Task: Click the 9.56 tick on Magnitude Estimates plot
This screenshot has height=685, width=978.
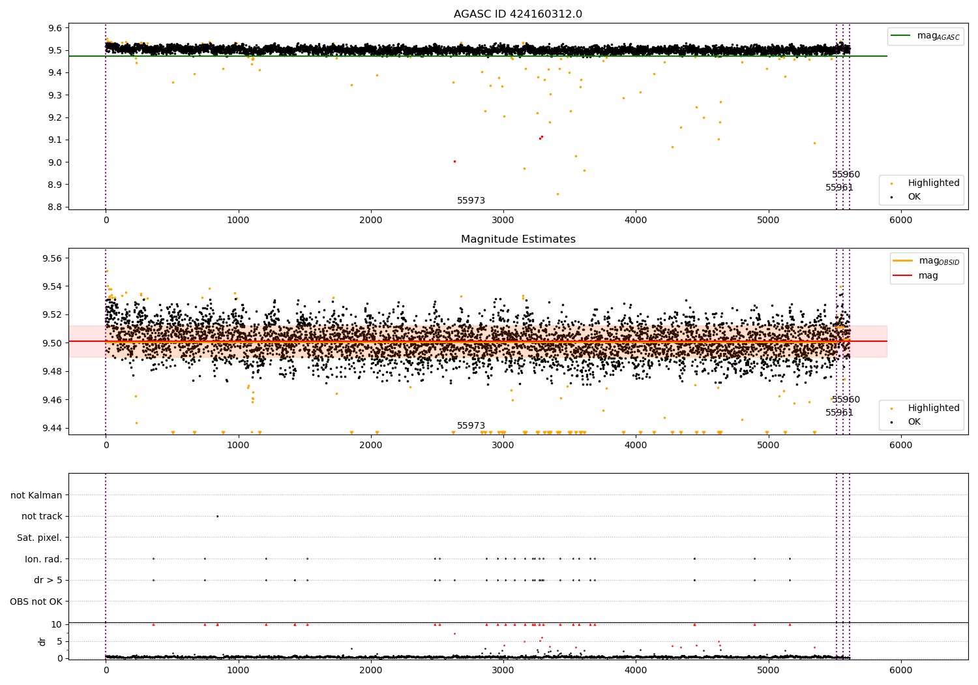Action: tap(52, 258)
